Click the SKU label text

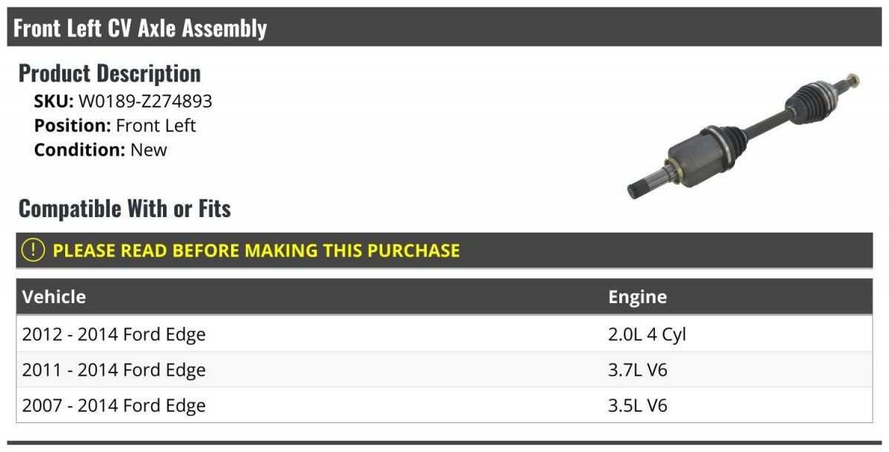(x=54, y=102)
